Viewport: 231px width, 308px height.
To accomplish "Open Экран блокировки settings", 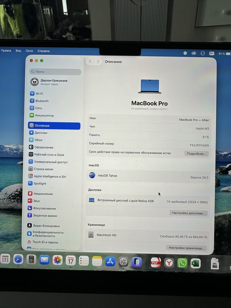I will pyautogui.click(x=43, y=226).
